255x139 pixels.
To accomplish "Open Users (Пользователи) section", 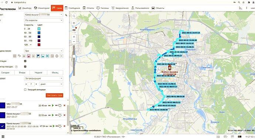I will (x=140, y=8).
